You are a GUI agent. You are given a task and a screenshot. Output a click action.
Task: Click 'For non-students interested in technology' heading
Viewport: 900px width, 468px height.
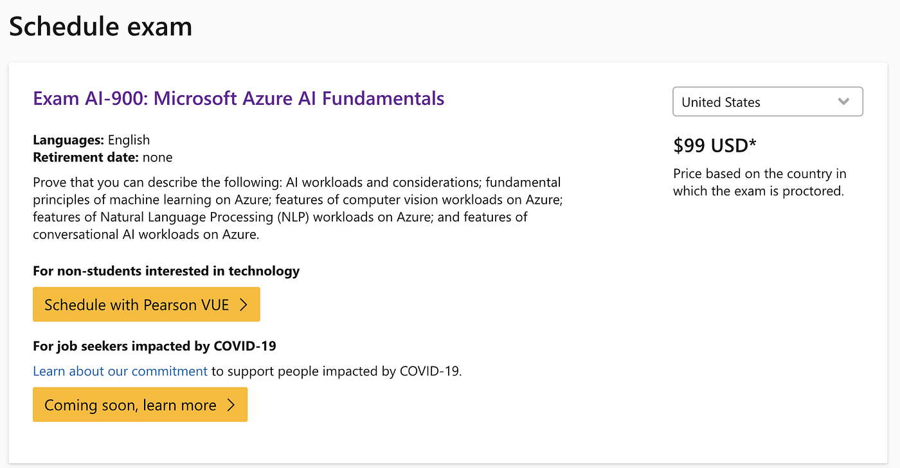[166, 271]
